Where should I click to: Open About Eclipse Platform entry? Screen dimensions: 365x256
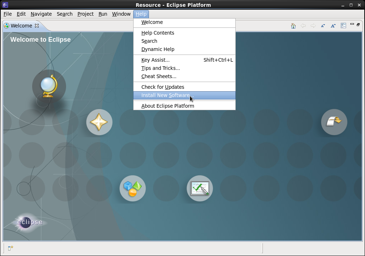click(184, 106)
